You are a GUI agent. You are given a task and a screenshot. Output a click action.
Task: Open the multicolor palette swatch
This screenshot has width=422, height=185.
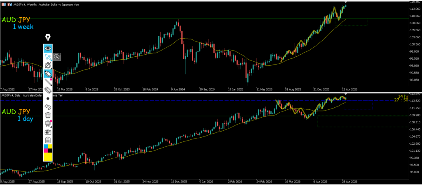(48, 148)
